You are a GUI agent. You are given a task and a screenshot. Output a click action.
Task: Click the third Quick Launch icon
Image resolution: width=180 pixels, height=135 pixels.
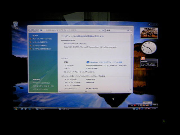[30, 109]
